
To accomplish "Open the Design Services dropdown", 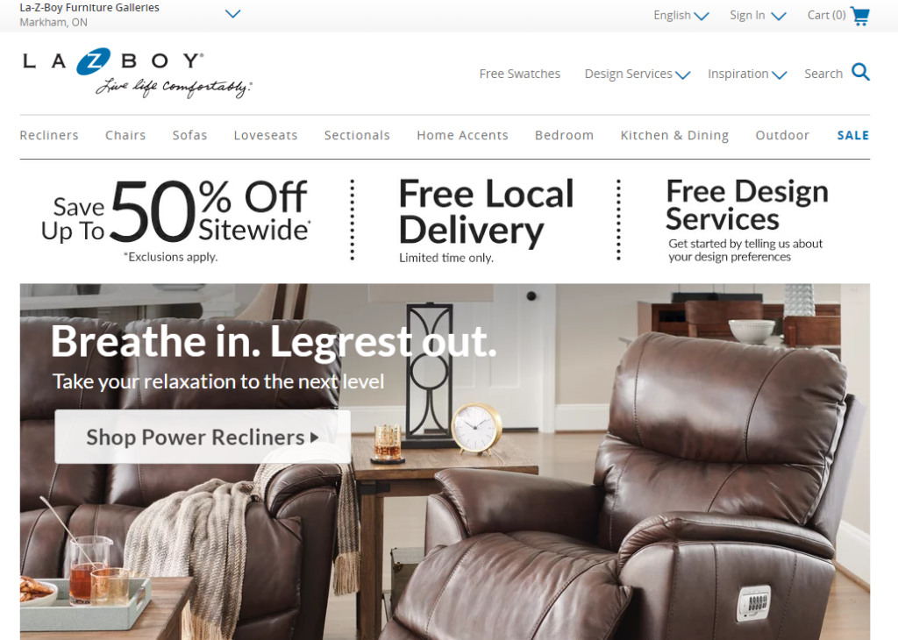I will tap(637, 74).
